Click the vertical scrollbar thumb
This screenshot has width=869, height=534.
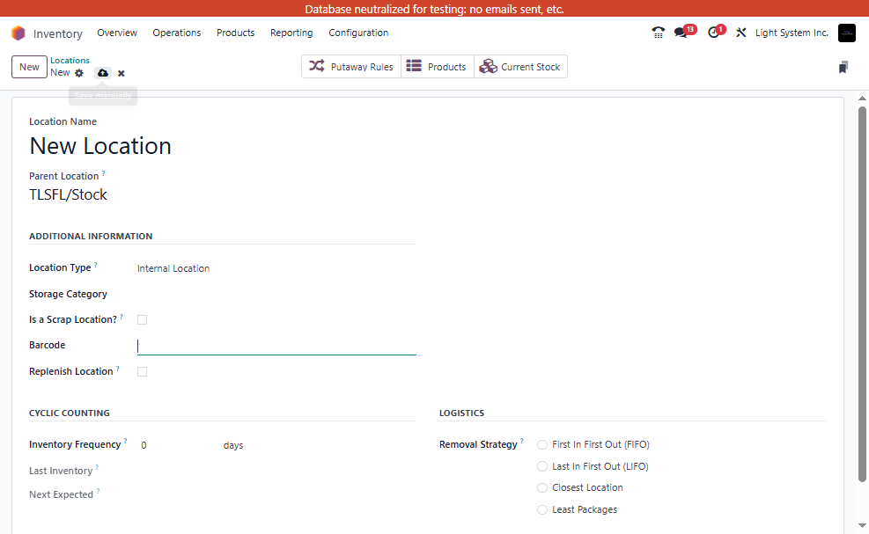pos(862,294)
